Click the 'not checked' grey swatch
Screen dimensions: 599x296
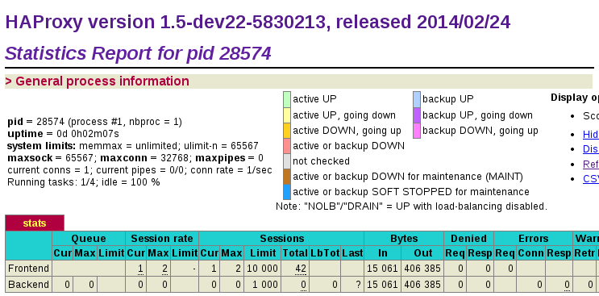287,161
